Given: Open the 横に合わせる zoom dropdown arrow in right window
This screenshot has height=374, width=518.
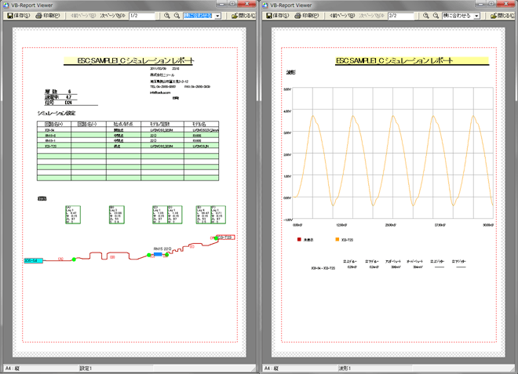Looking at the screenshot, I should pos(476,16).
